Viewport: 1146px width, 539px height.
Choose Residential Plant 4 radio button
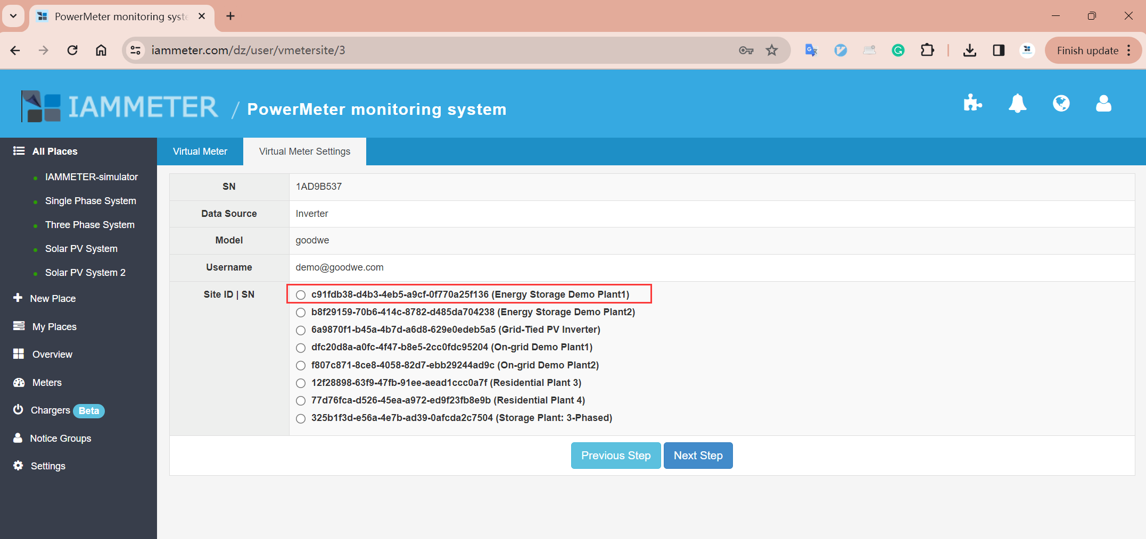tap(301, 401)
